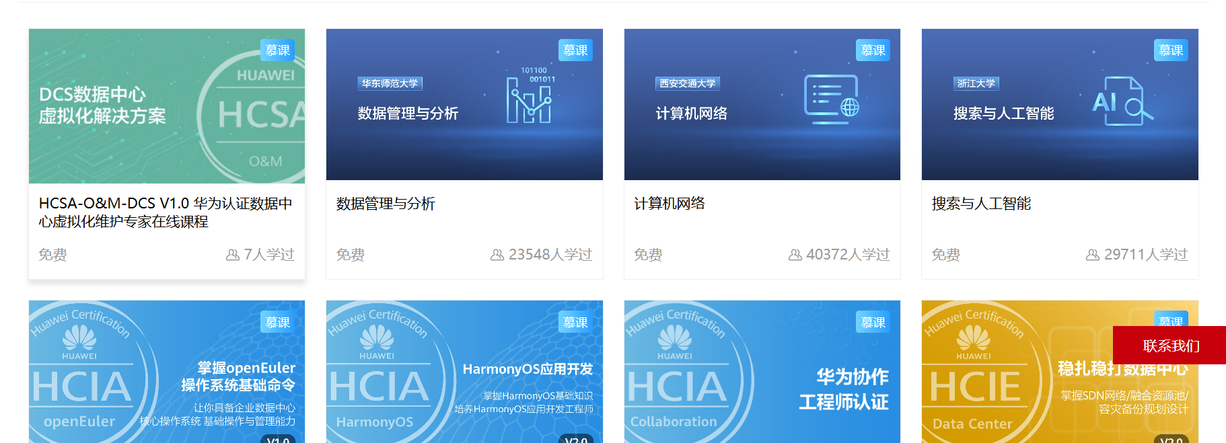Screen dimensions: 1226x443
Task: Click the learner icon beside 23548人学过
Action: point(497,255)
